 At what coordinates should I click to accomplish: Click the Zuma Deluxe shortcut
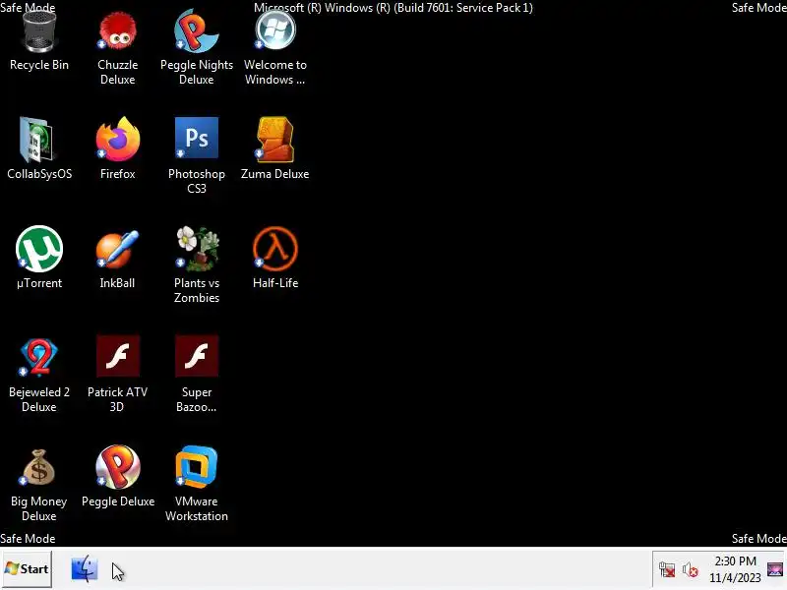click(275, 140)
